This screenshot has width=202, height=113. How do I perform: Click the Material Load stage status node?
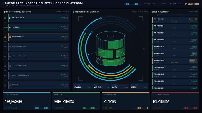point(5,18)
